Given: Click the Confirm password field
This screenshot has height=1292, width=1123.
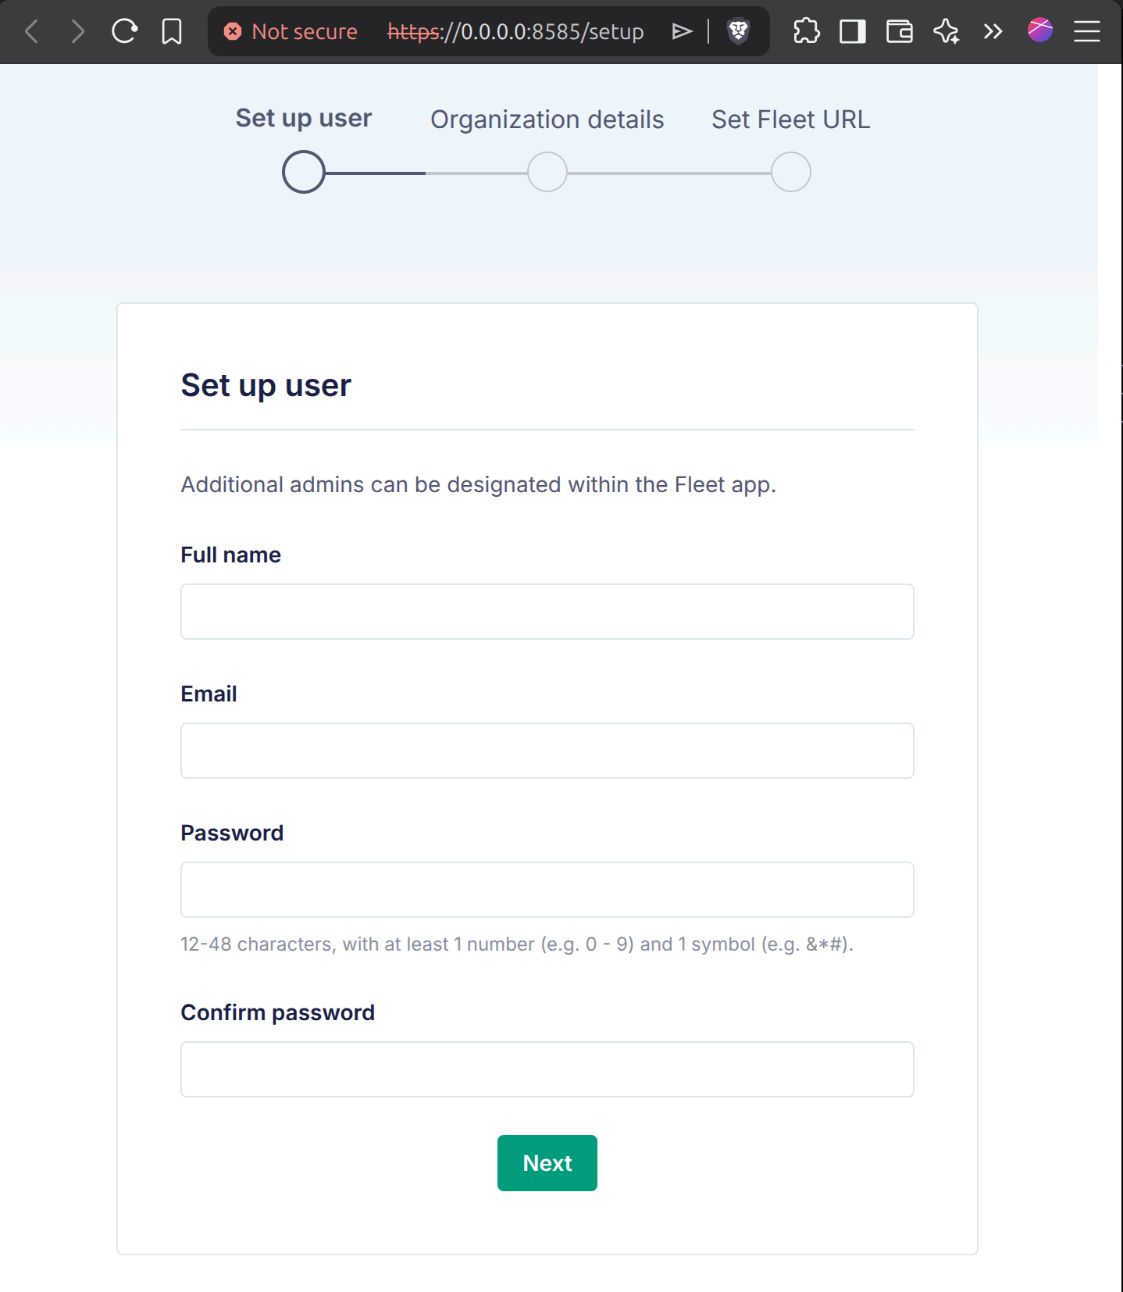Looking at the screenshot, I should (547, 1069).
